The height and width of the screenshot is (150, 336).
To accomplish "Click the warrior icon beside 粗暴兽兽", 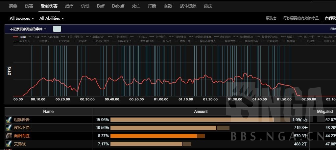I will (x=9, y=120).
